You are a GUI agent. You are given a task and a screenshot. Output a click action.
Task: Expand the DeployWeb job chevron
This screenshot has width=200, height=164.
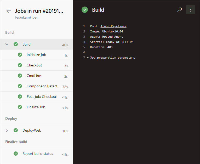[x=7, y=130]
